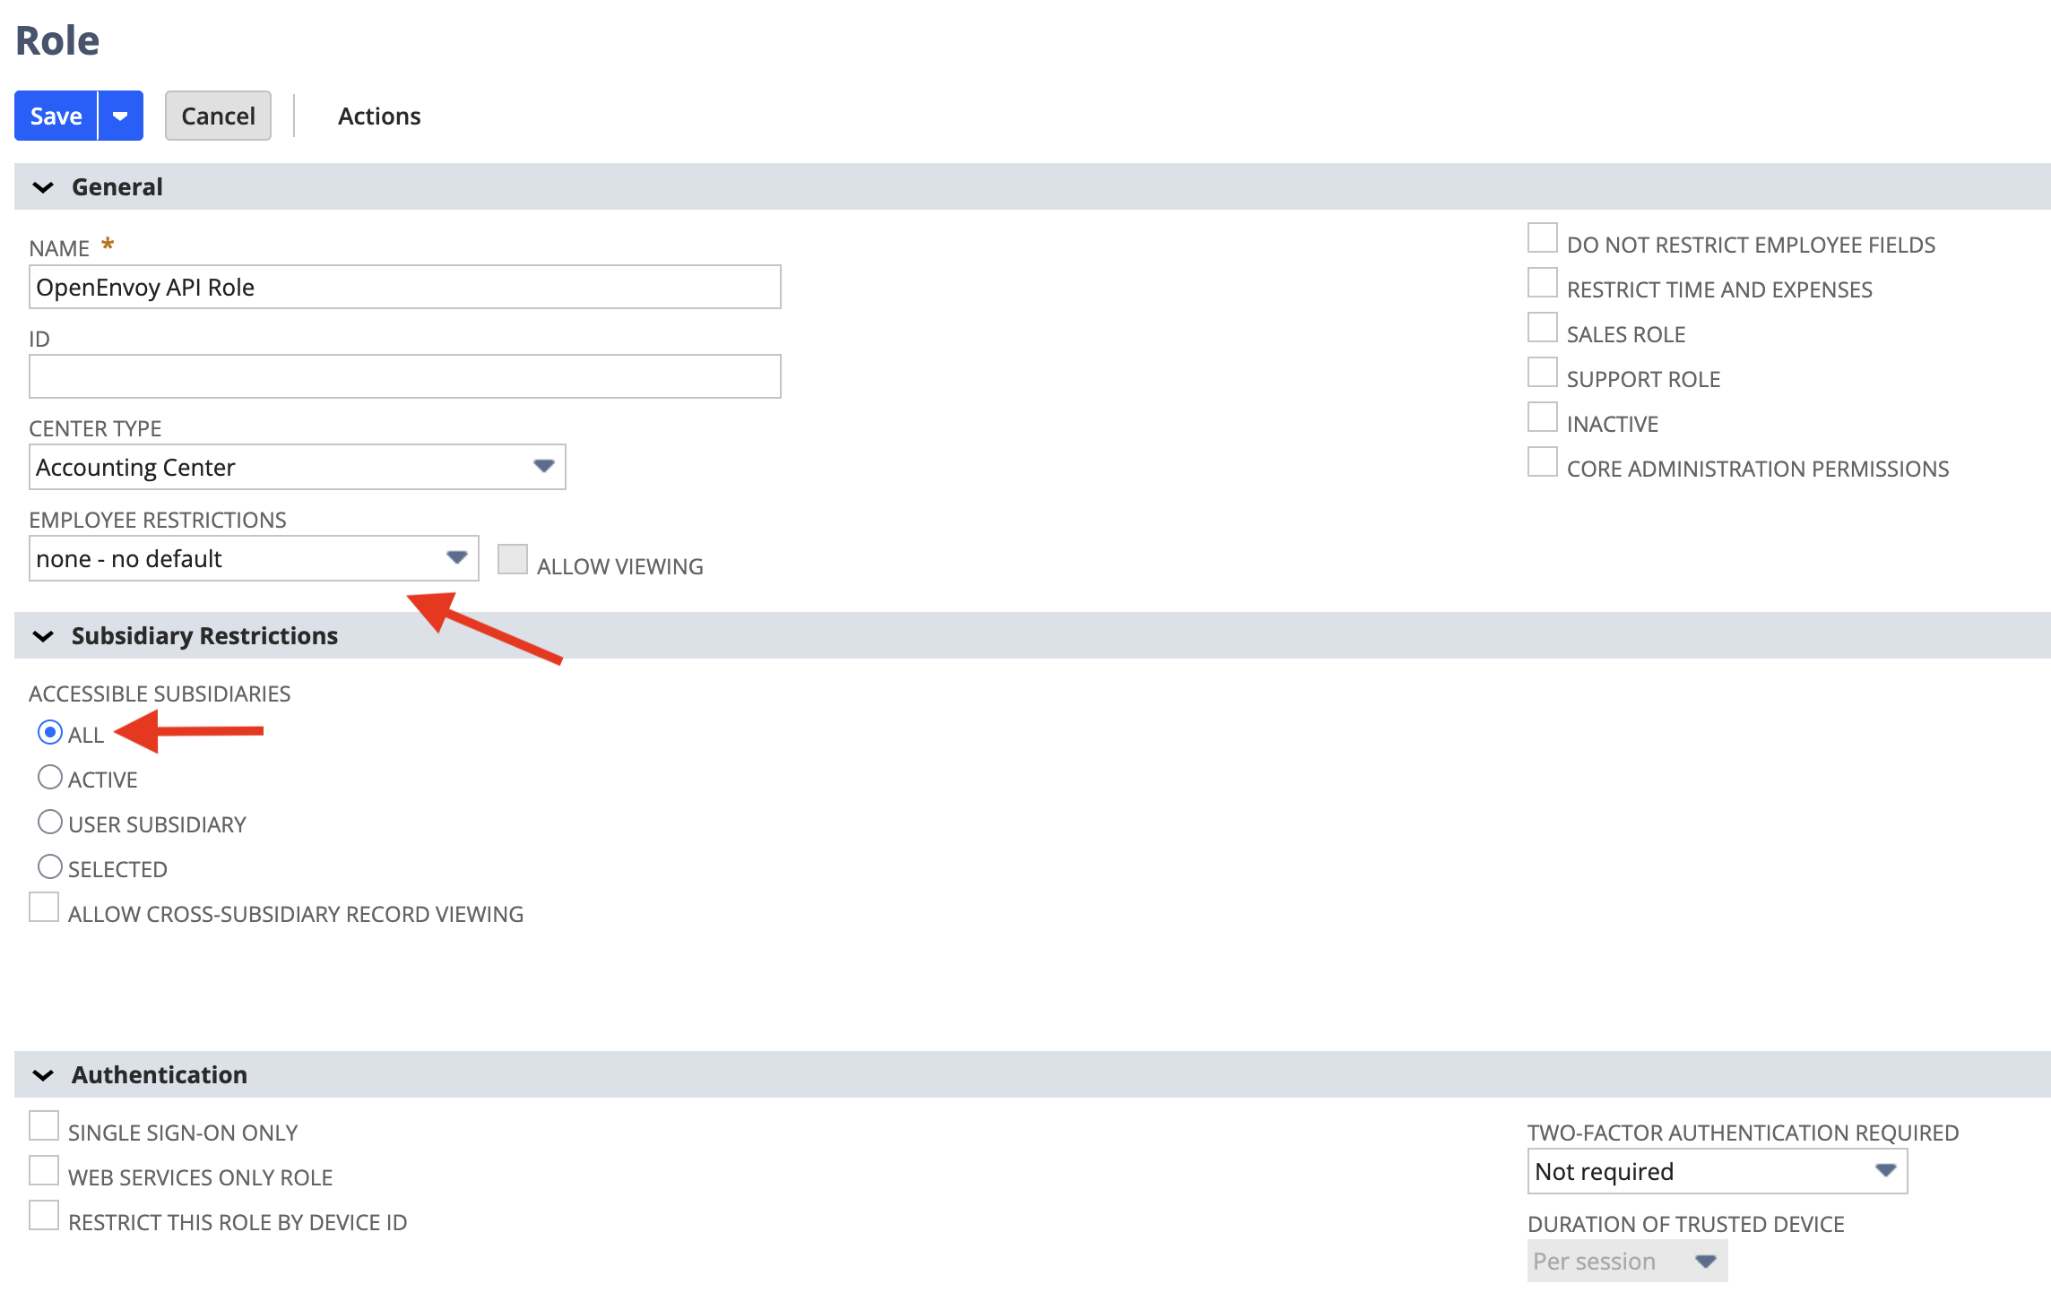
Task: Focus the empty ID input field
Action: (404, 376)
